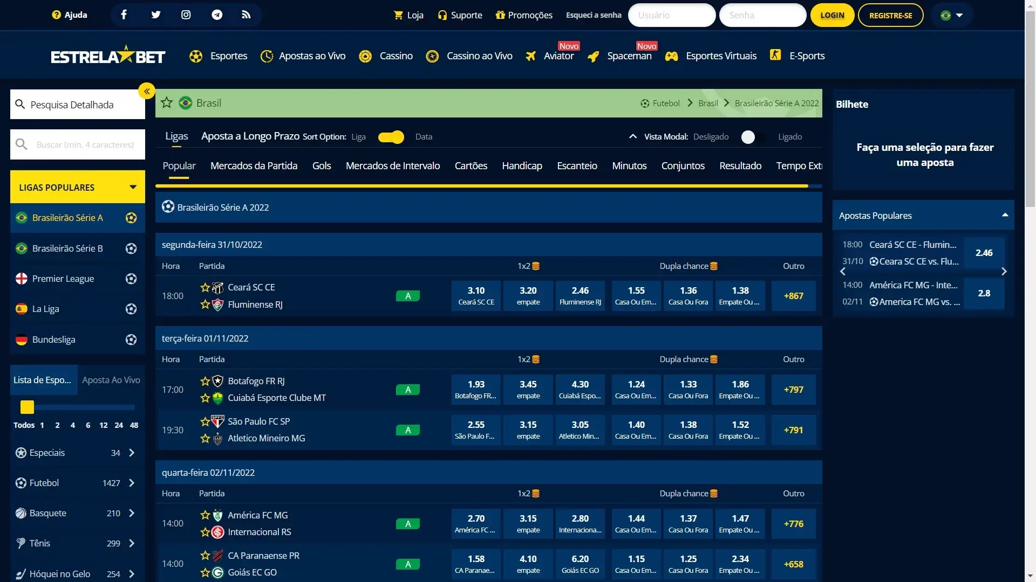
Task: Toggle the Sort Option Liga/Data switch
Action: click(x=391, y=137)
